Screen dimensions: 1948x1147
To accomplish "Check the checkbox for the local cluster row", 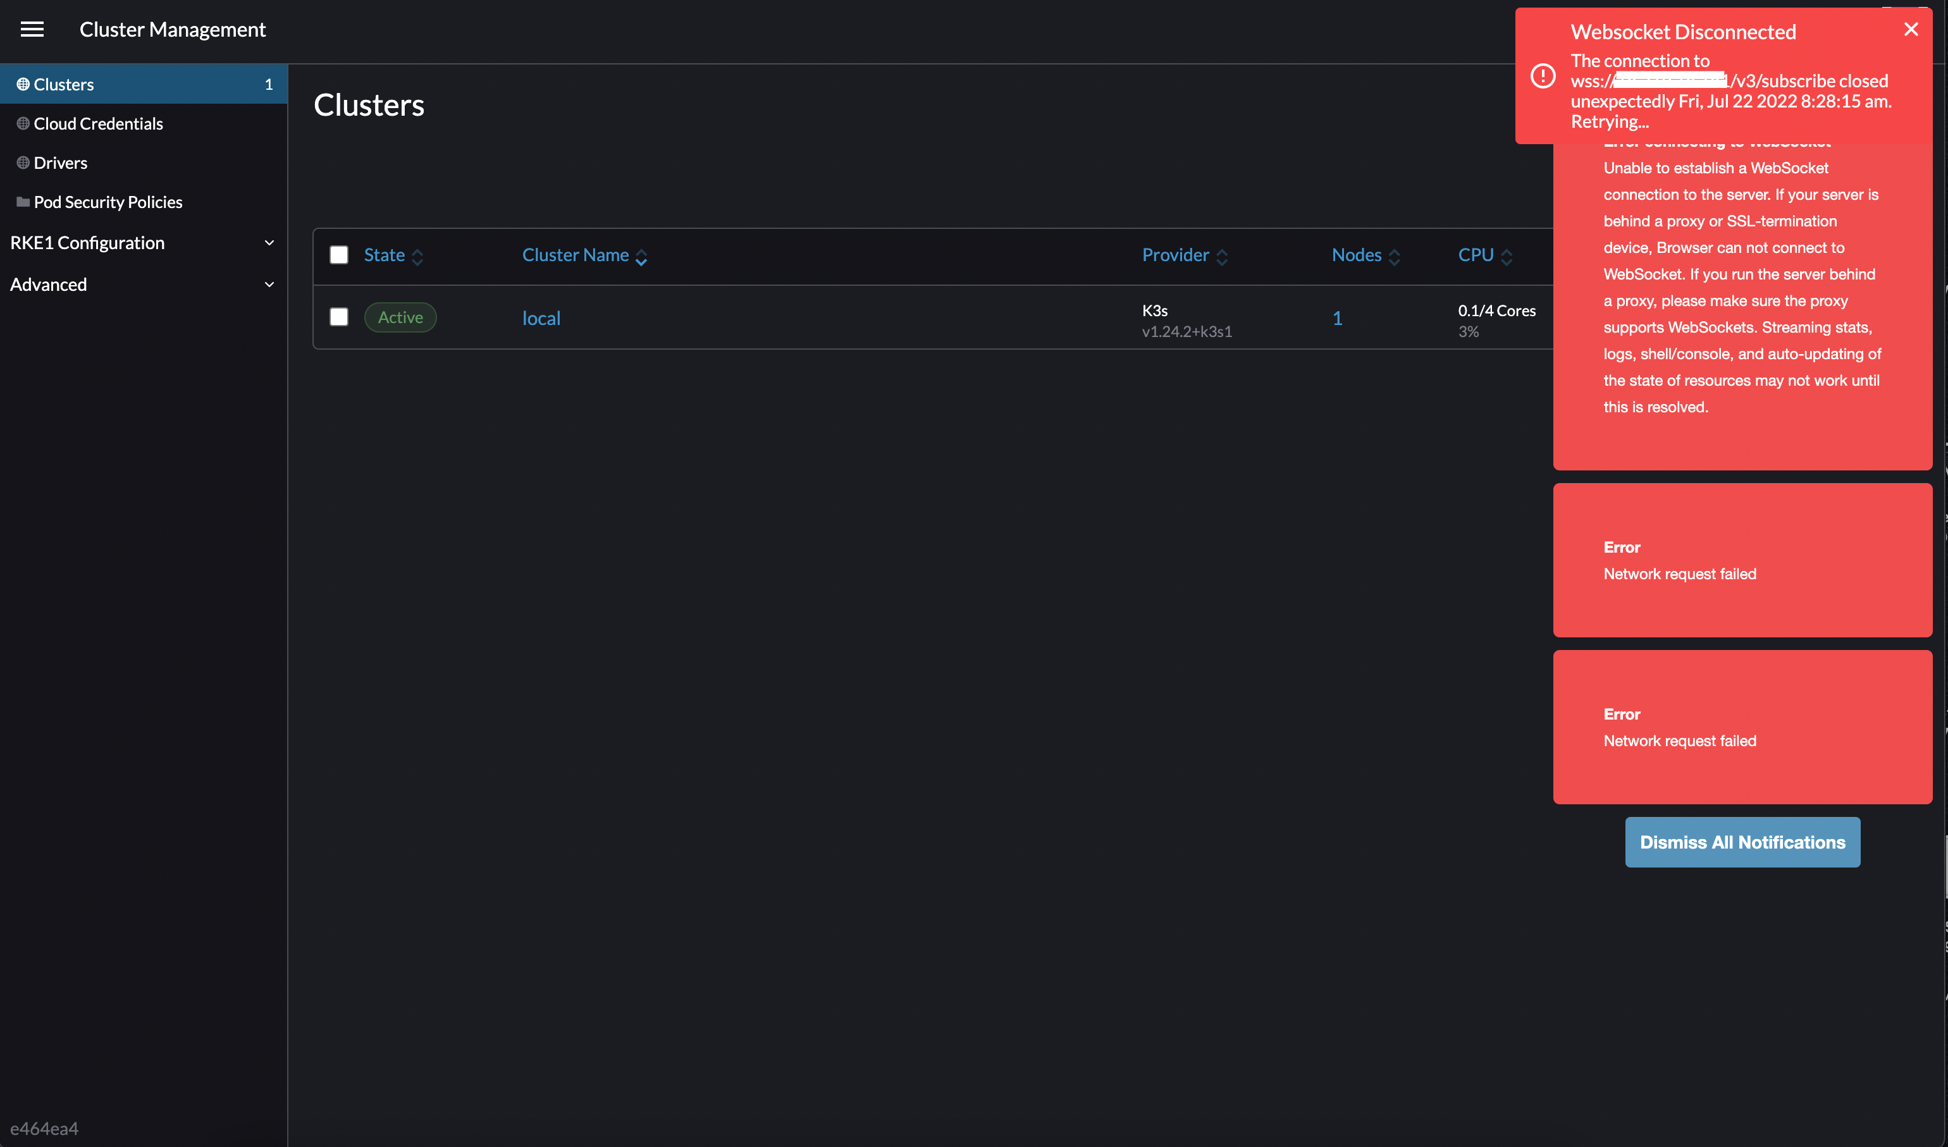I will [338, 317].
